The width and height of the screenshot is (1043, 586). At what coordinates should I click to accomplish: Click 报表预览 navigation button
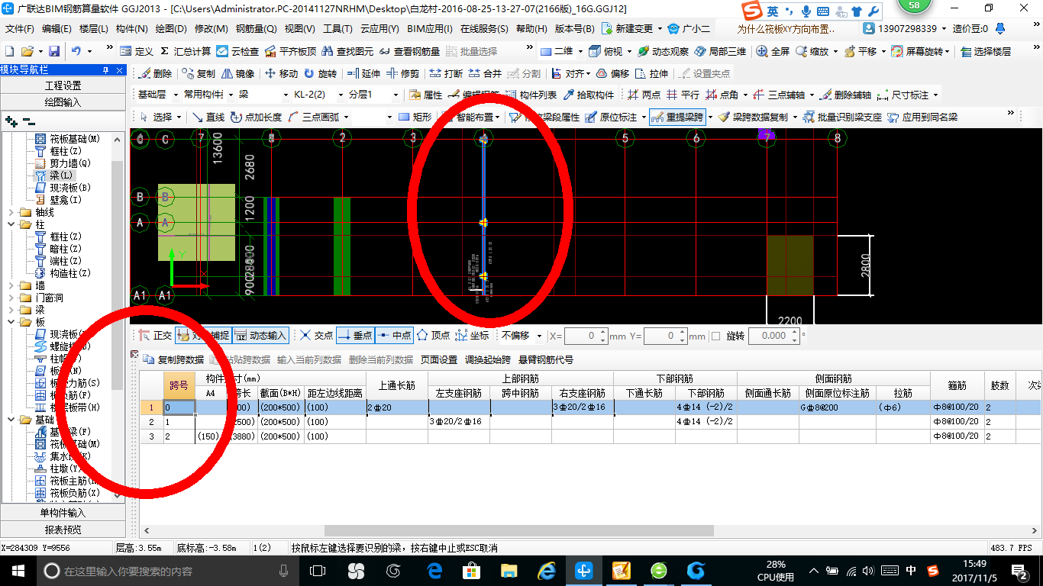pos(63,530)
